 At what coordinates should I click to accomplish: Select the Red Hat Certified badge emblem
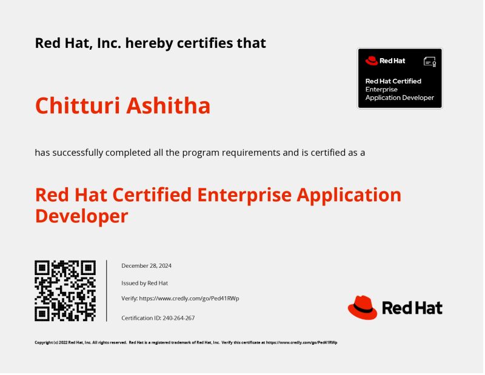tap(400, 78)
